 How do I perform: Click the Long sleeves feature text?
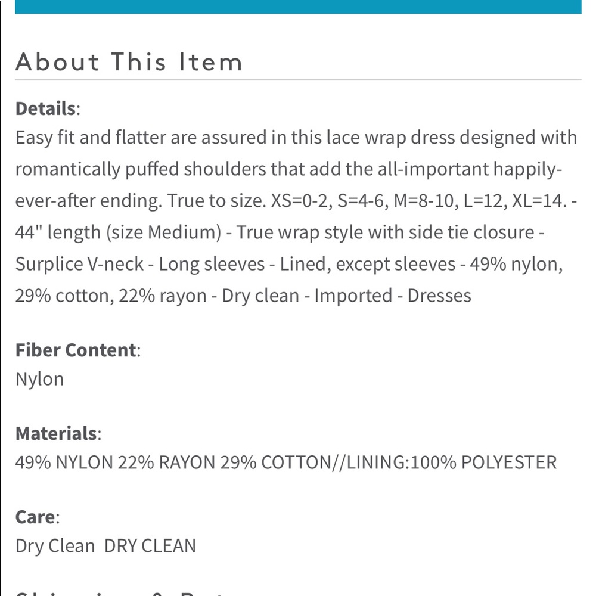212,264
